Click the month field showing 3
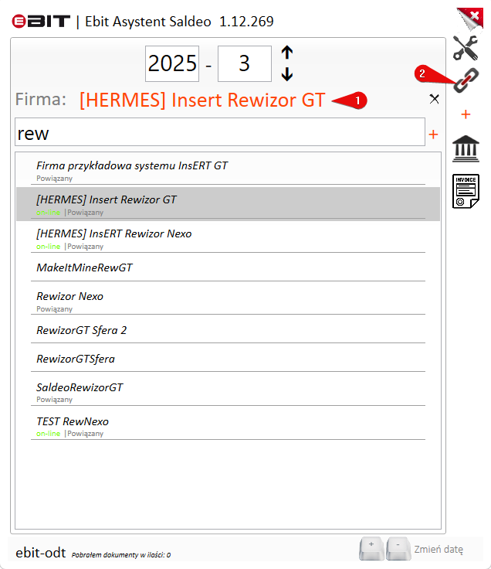The height and width of the screenshot is (569, 491). click(x=245, y=63)
